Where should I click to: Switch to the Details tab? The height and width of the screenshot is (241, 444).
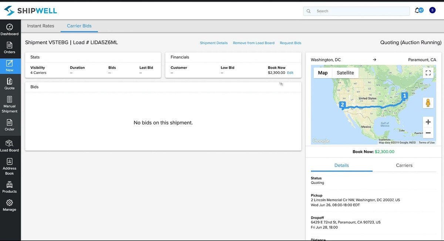pos(342,165)
